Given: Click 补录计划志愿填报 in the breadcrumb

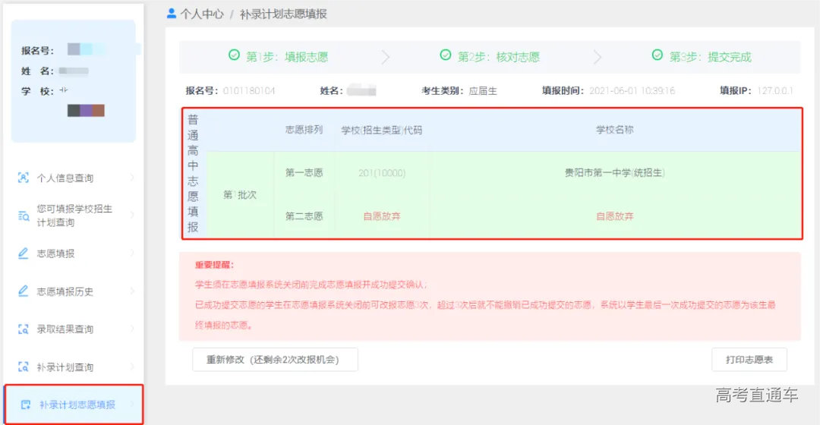Looking at the screenshot, I should pyautogui.click(x=283, y=14).
